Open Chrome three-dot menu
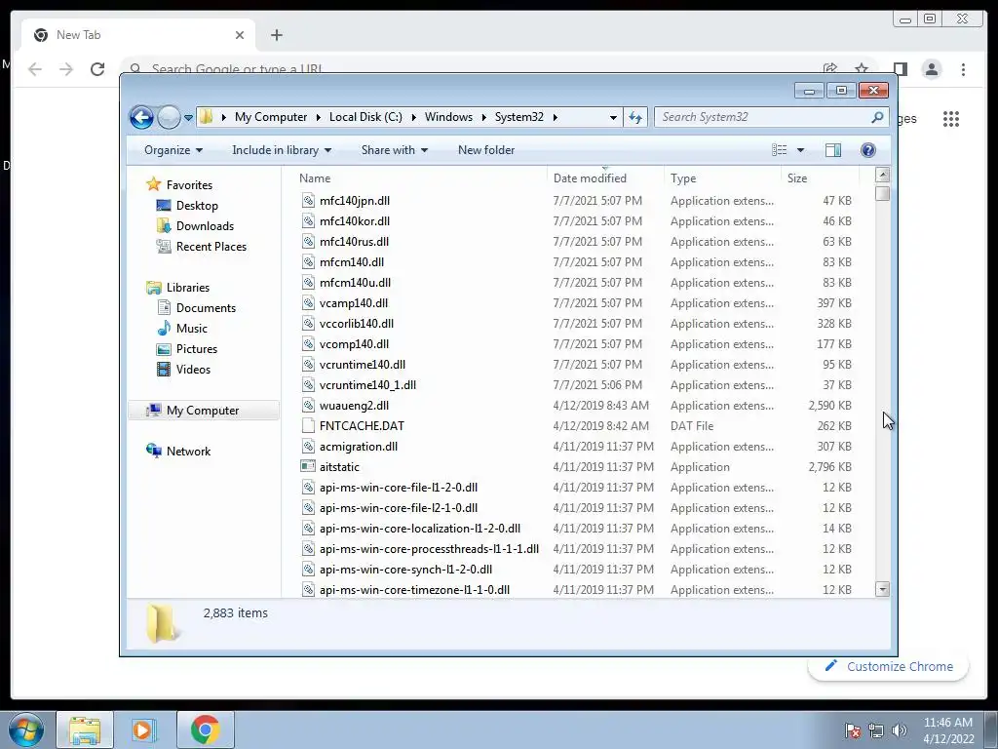Image resolution: width=998 pixels, height=749 pixels. click(x=963, y=69)
